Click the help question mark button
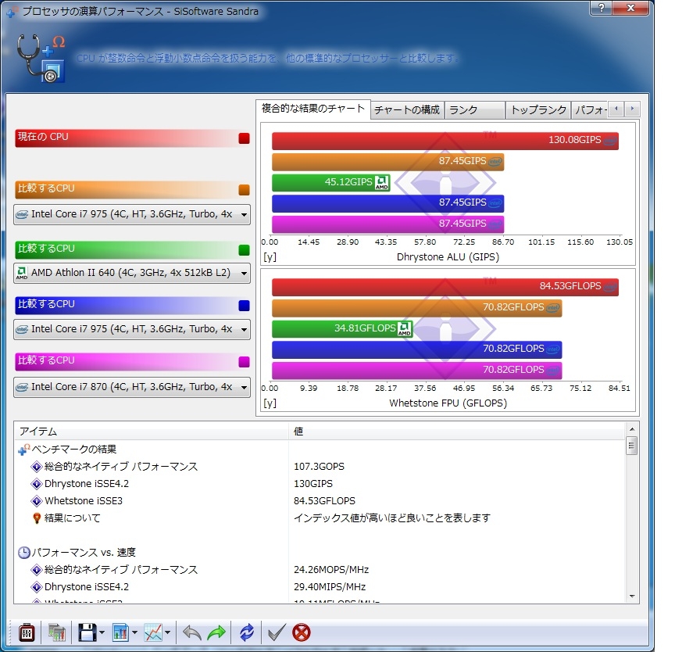Image resolution: width=675 pixels, height=652 pixels. point(601,8)
